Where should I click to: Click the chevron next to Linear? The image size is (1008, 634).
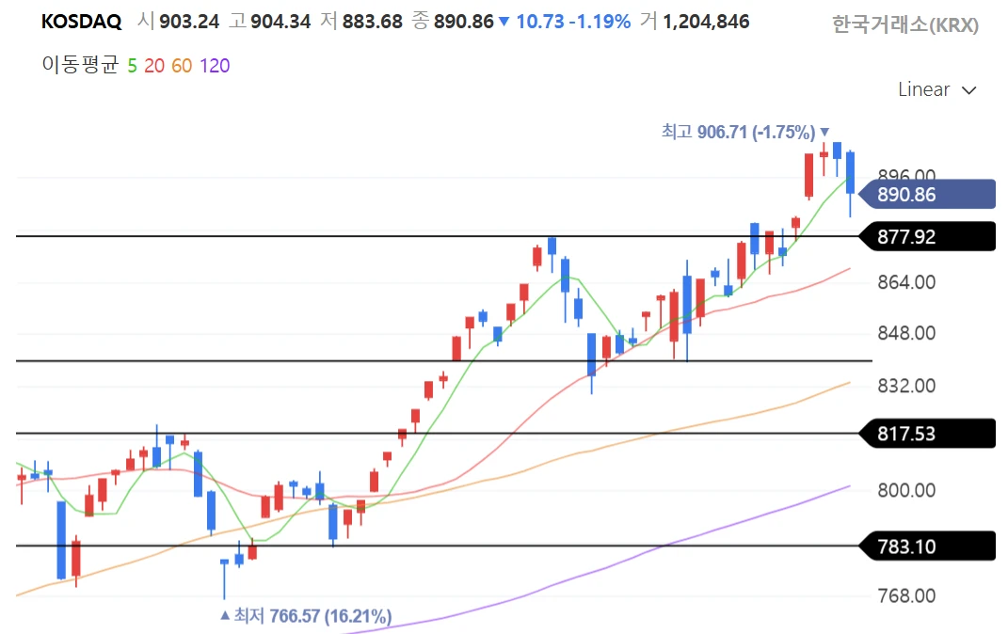point(969,90)
